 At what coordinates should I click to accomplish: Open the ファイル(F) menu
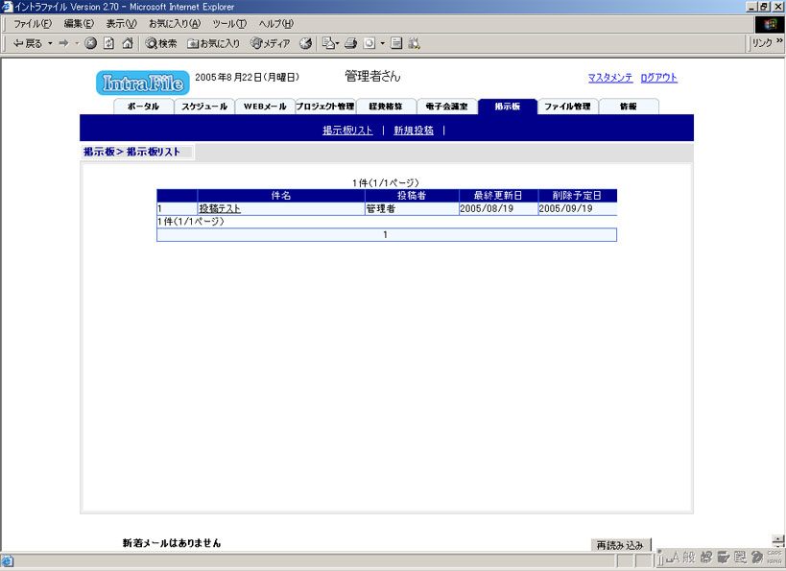32,24
